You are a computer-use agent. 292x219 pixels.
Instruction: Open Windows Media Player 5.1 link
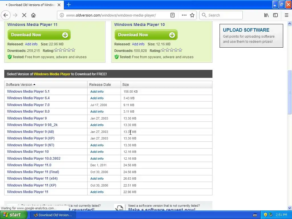pos(28,92)
